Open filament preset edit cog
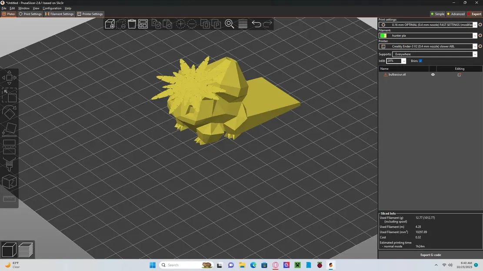 pos(480,36)
